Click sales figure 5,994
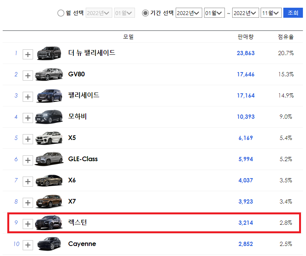The height and width of the screenshot is (256, 306). [x=246, y=159]
